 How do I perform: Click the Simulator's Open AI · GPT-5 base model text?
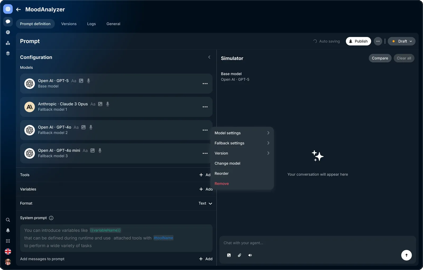(x=235, y=80)
